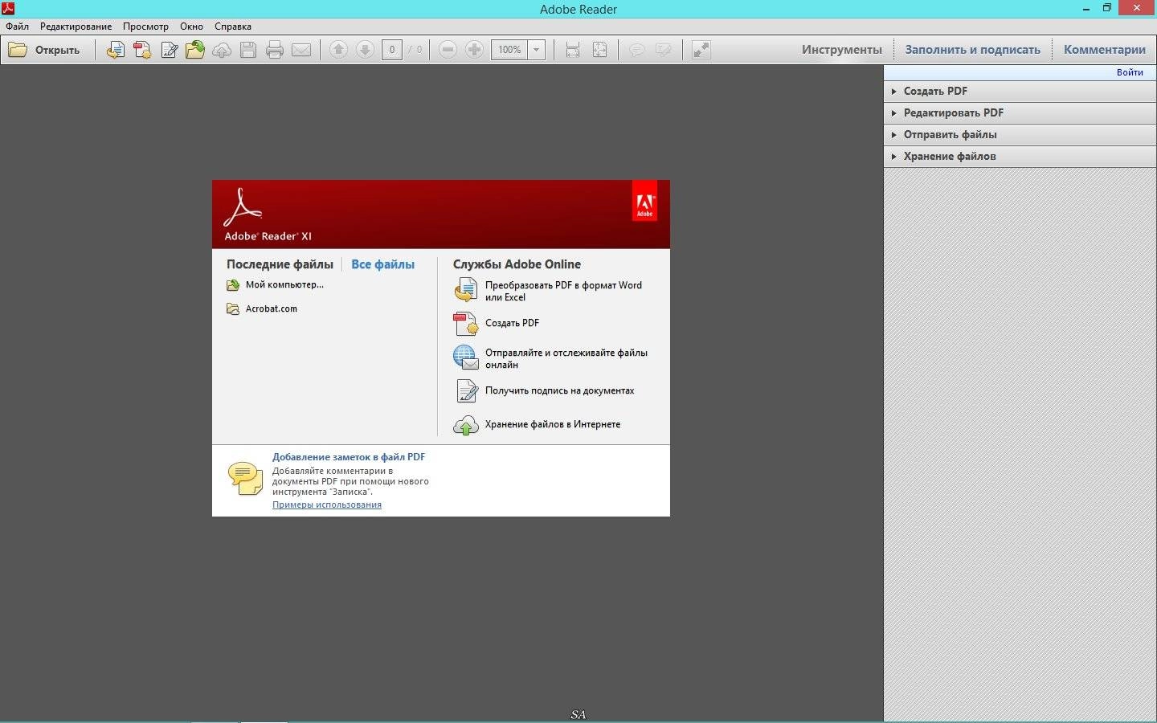Viewport: 1157px width, 723px height.
Task: Click Получить подпись на документах
Action: (559, 390)
